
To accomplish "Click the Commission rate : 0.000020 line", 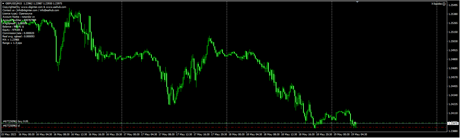I will click(18, 33).
